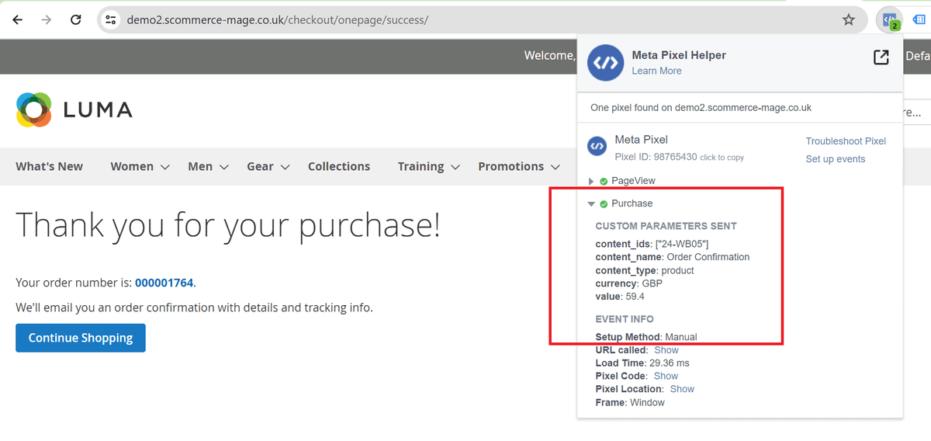The image size is (931, 441).
Task: Bookmark this page with the star icon
Action: pos(848,19)
